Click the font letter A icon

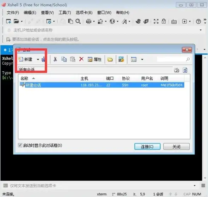pos(125,21)
